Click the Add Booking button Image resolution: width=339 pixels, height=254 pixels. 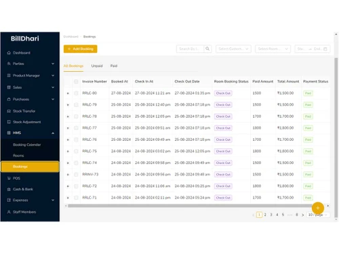81,49
